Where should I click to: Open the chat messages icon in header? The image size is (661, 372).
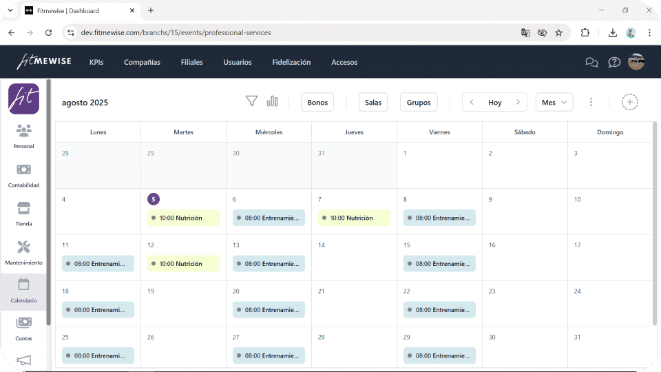point(591,63)
